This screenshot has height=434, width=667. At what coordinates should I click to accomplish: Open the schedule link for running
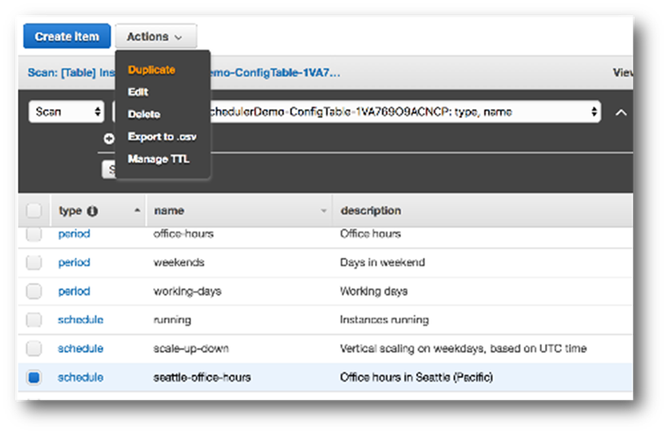[x=81, y=319]
